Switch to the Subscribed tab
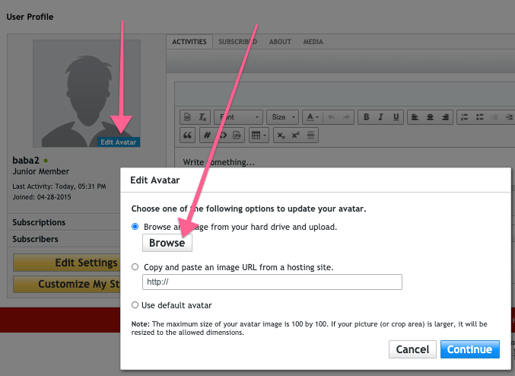The height and width of the screenshot is (376, 515). (237, 42)
